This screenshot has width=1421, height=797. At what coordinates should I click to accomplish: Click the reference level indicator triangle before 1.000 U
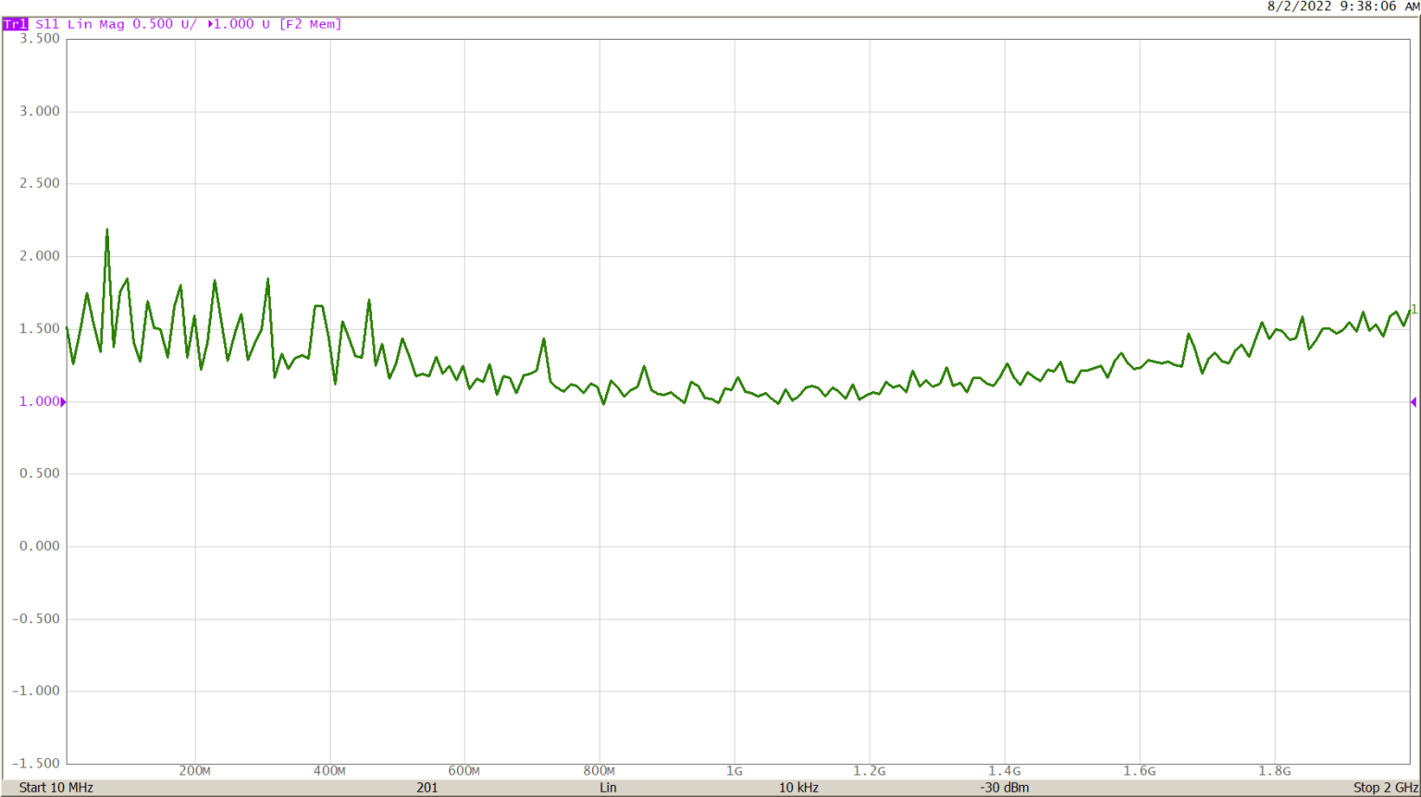210,24
